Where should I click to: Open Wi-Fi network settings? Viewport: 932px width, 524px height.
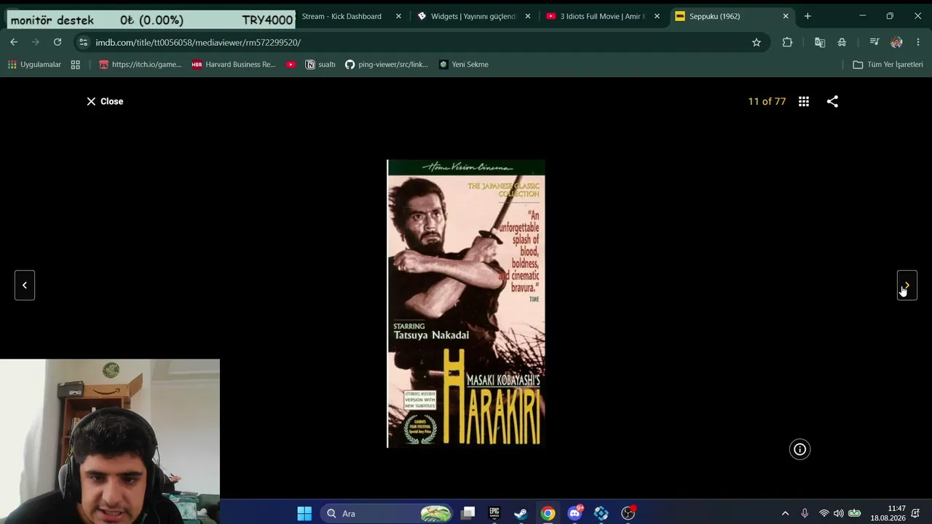[824, 514]
